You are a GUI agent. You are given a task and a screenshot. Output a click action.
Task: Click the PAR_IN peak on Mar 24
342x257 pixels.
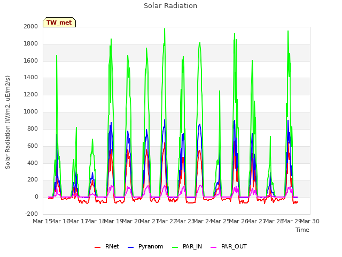[x=199, y=43]
